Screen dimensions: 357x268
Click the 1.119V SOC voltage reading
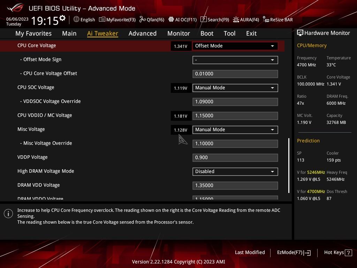point(181,88)
